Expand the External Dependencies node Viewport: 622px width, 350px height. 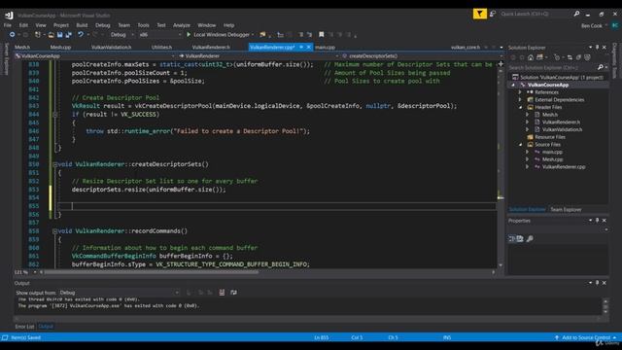click(x=520, y=100)
